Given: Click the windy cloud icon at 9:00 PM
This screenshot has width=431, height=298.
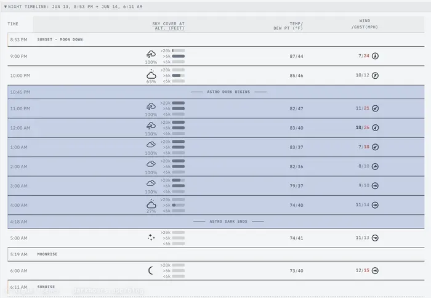Looking at the screenshot, I should (x=151, y=54).
